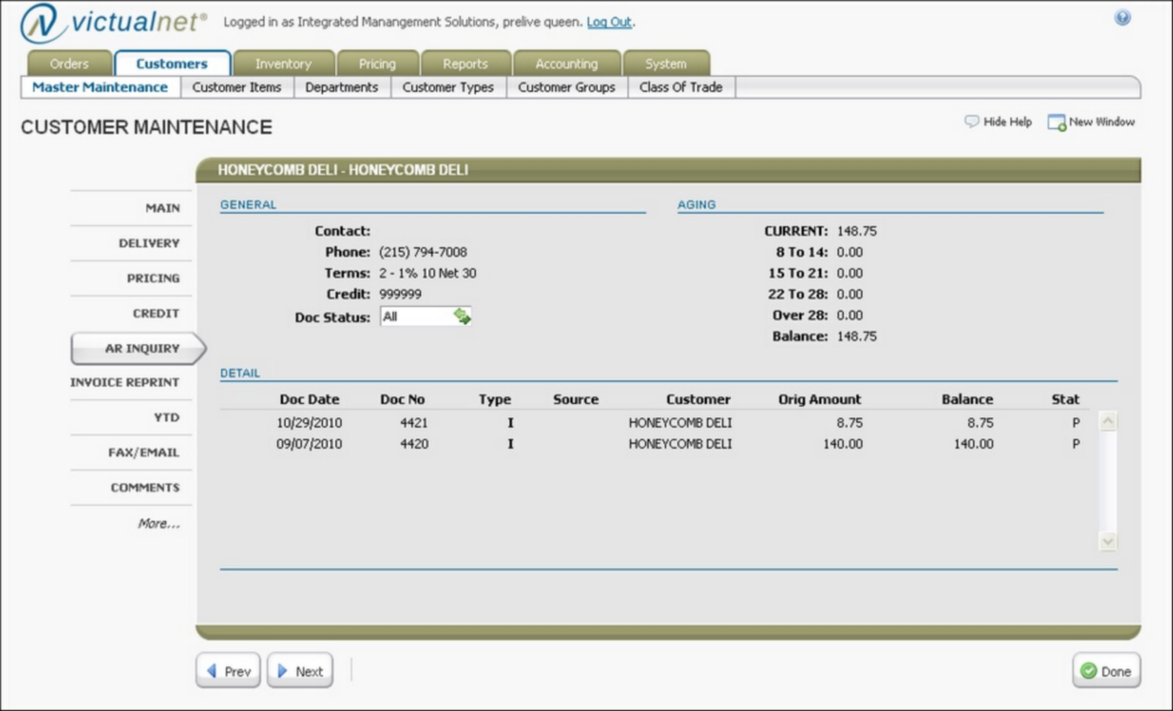Click the Prev button
Screen dimensions: 1173x711
point(228,671)
